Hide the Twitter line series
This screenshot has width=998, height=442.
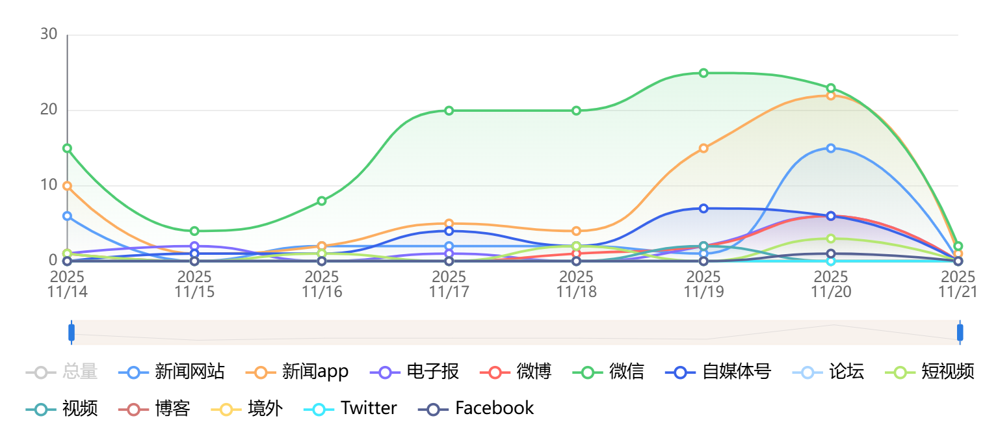[350, 409]
